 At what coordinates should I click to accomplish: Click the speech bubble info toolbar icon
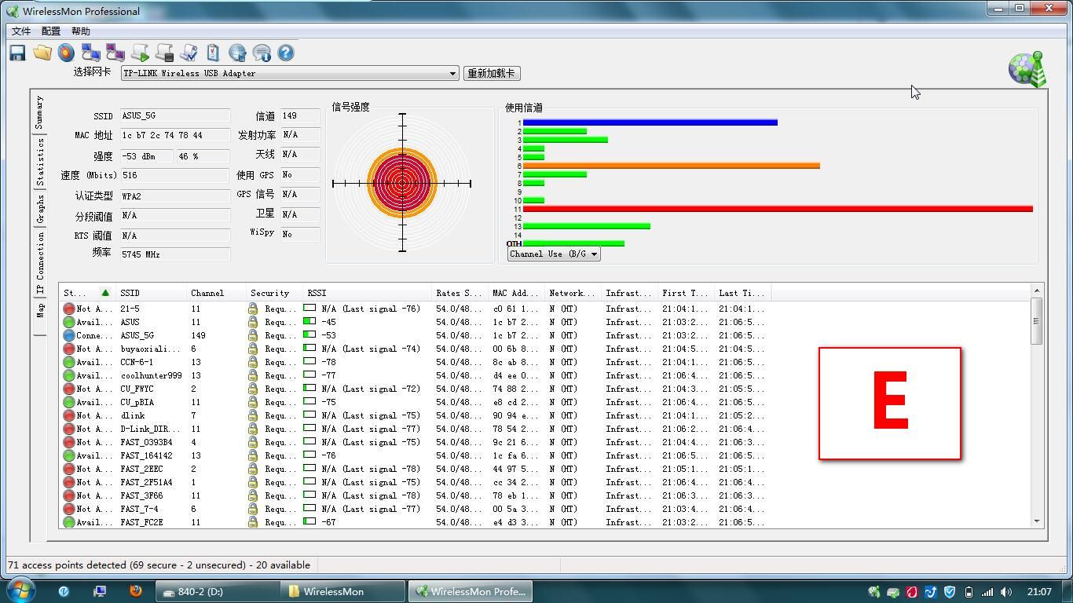click(x=262, y=53)
